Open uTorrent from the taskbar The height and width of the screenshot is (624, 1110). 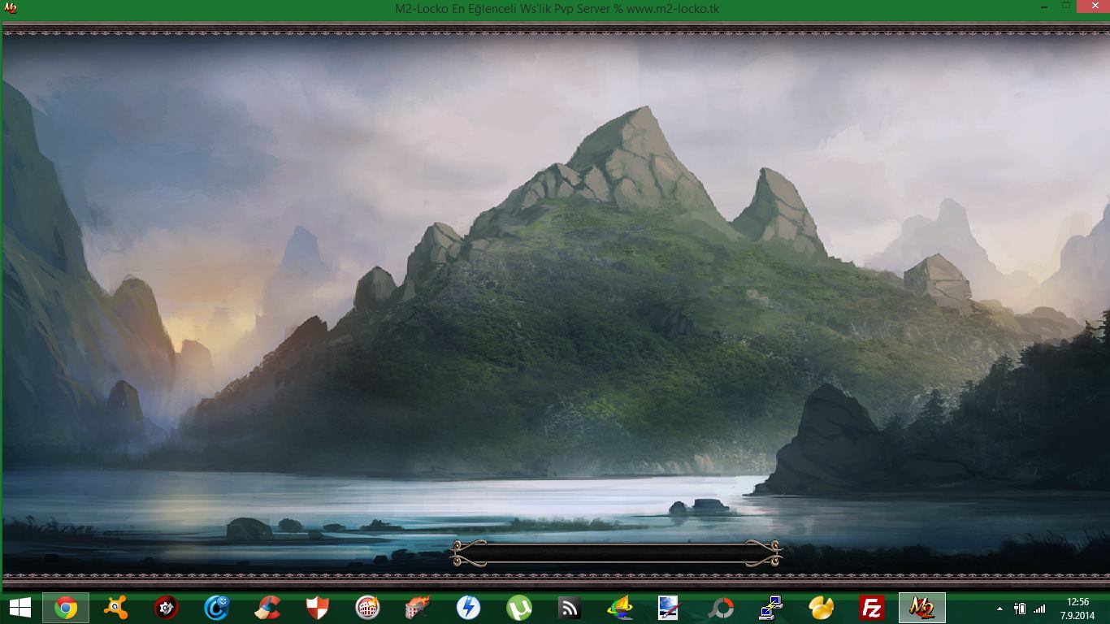coord(518,608)
